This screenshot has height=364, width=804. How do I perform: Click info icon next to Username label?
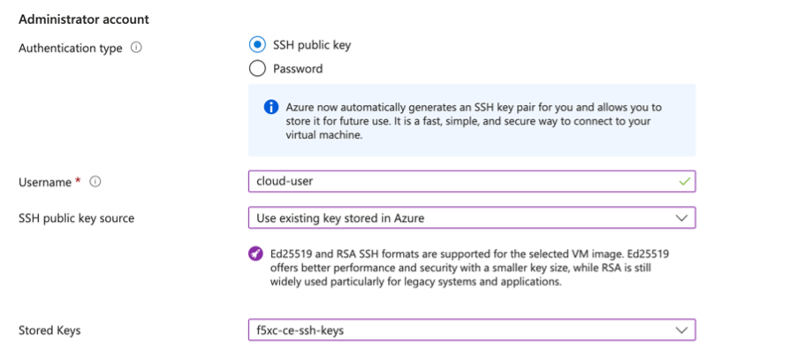95,182
